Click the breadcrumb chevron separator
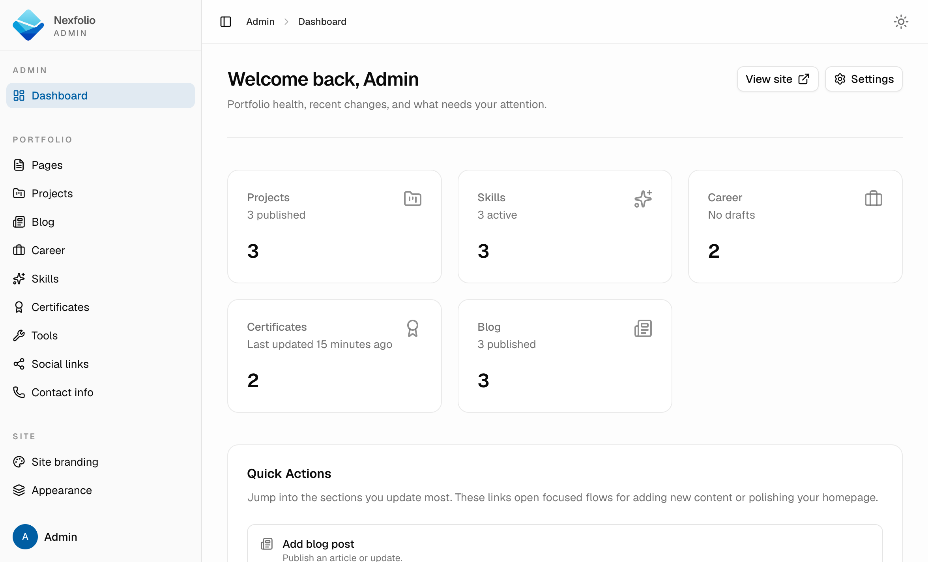928x562 pixels. pos(286,22)
